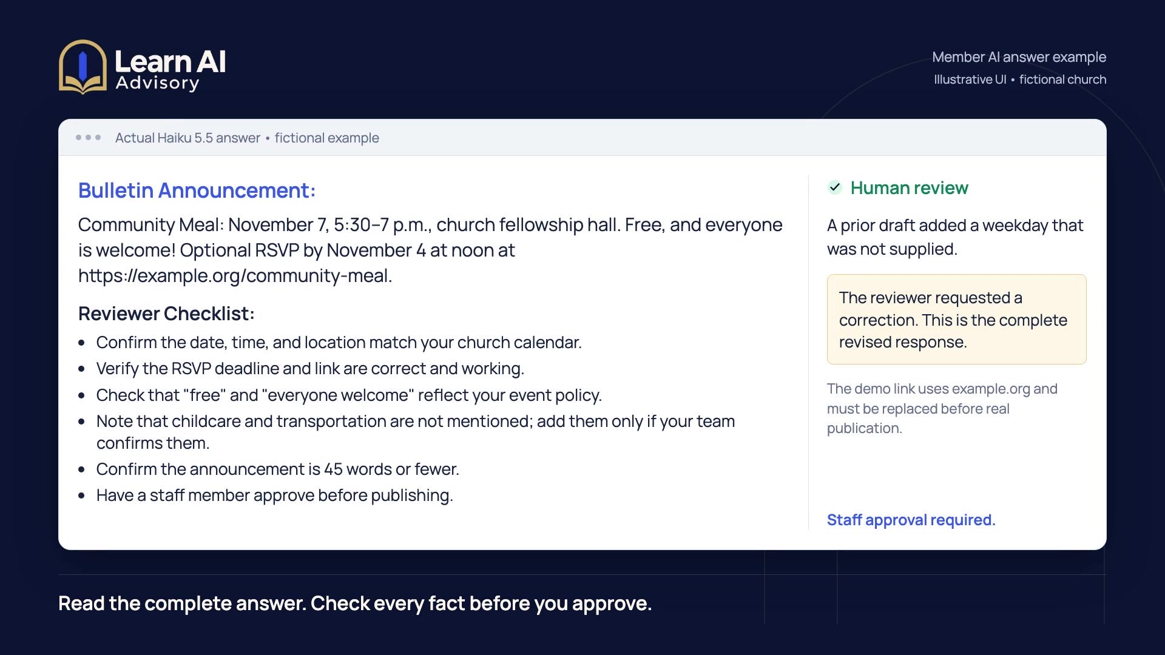Select the 'Reviewer Checklist:' heading

click(166, 314)
